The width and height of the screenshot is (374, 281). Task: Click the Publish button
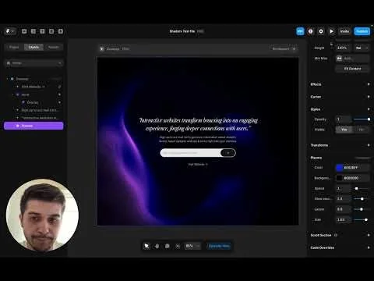(362, 31)
